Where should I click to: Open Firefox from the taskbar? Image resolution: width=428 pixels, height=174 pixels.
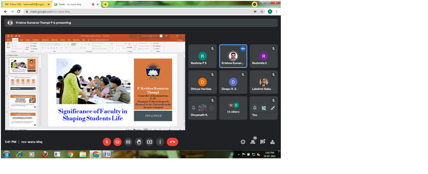45,154
